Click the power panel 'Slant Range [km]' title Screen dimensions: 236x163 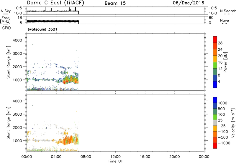tap(8, 62)
